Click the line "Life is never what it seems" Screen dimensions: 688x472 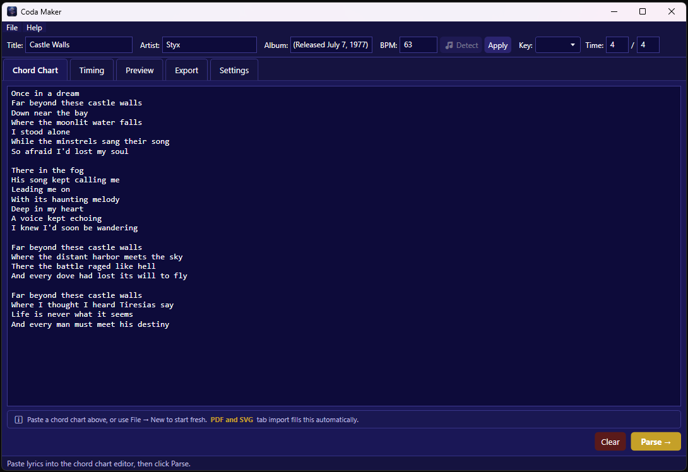pos(72,314)
